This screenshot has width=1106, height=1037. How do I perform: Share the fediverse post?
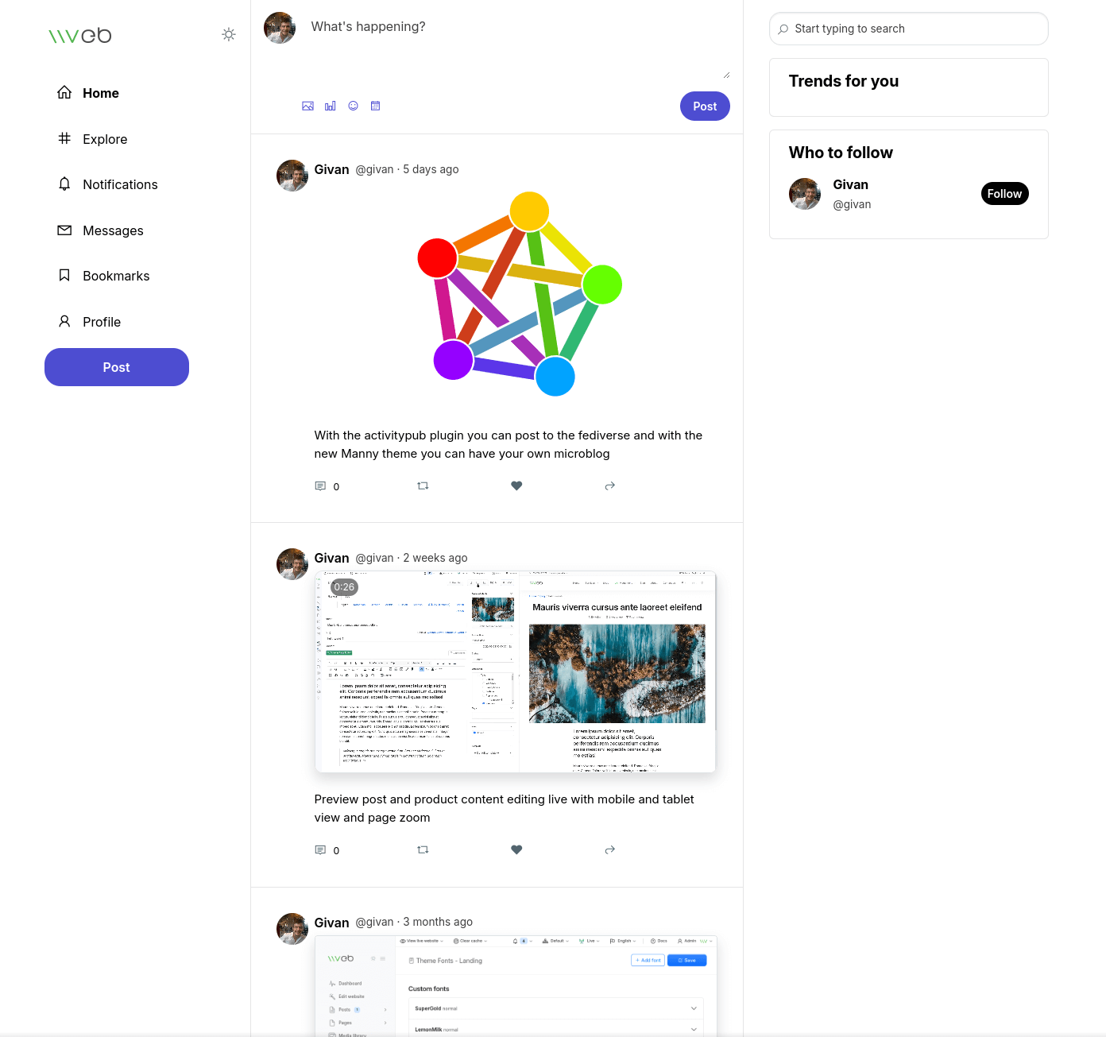point(610,486)
